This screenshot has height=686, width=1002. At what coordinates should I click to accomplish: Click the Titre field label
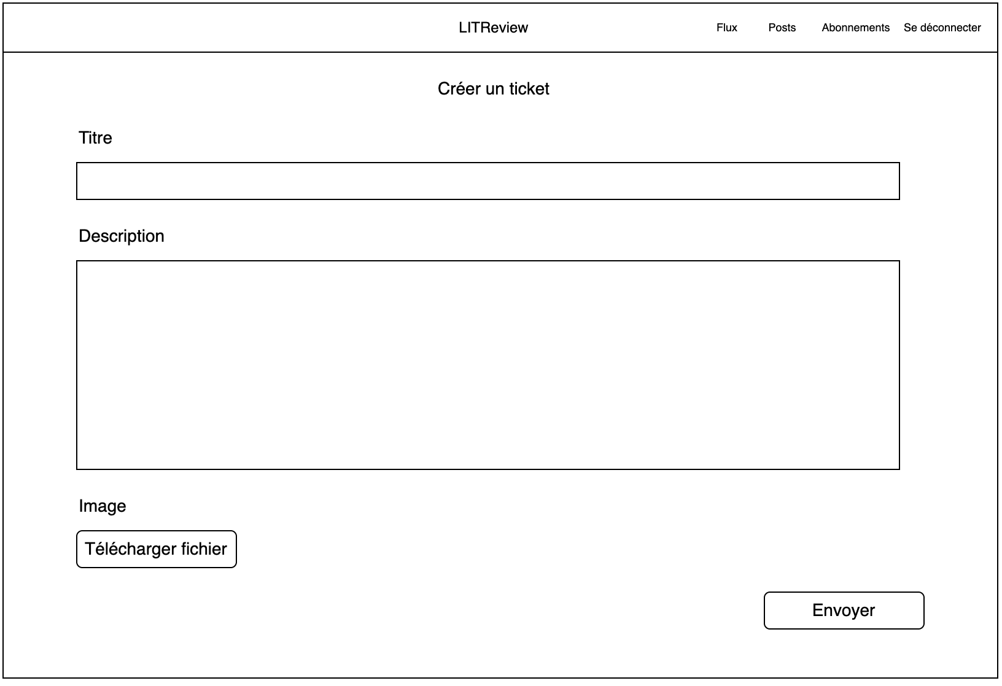tap(95, 138)
